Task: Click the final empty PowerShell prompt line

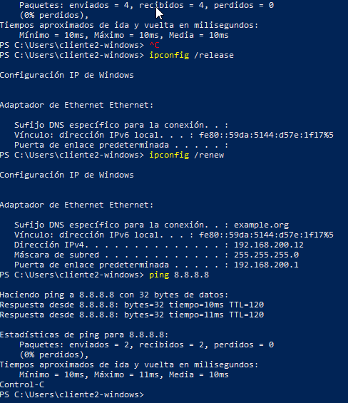Action: coord(72,394)
